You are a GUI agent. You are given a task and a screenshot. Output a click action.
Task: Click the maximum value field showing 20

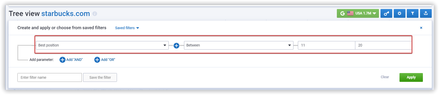[383, 45]
